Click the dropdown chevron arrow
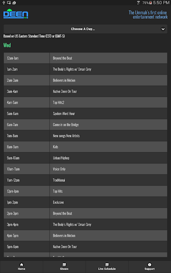Screen dimensions: 171x273 coord(163,29)
